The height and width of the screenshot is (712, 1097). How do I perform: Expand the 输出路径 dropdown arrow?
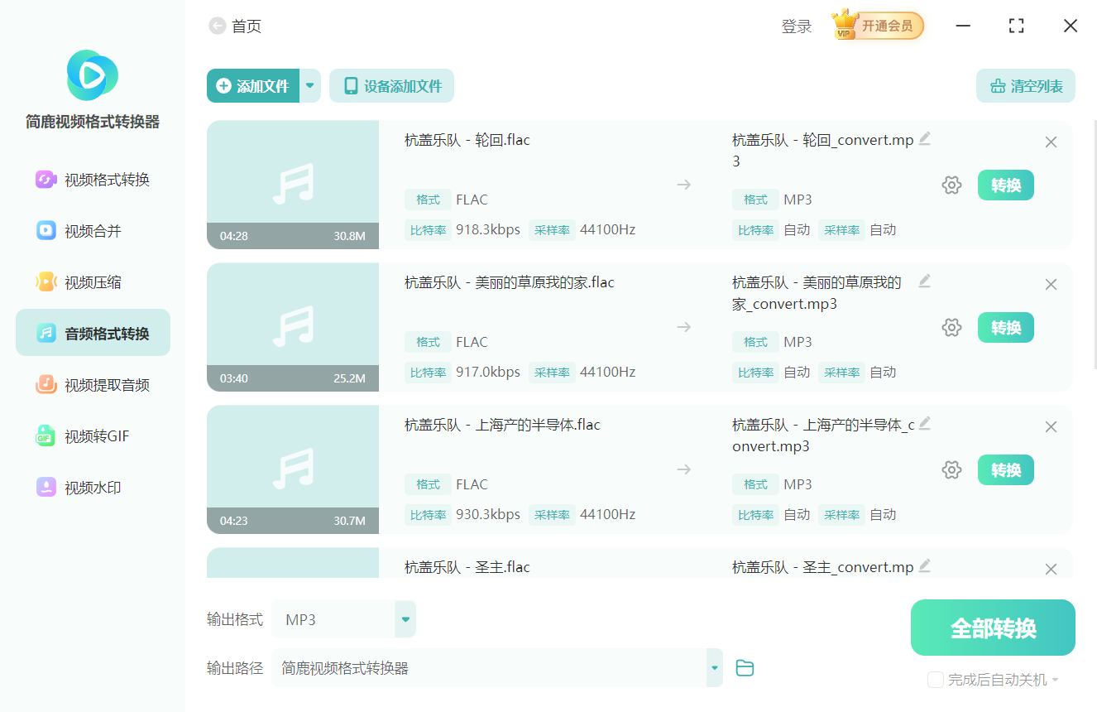pyautogui.click(x=714, y=668)
